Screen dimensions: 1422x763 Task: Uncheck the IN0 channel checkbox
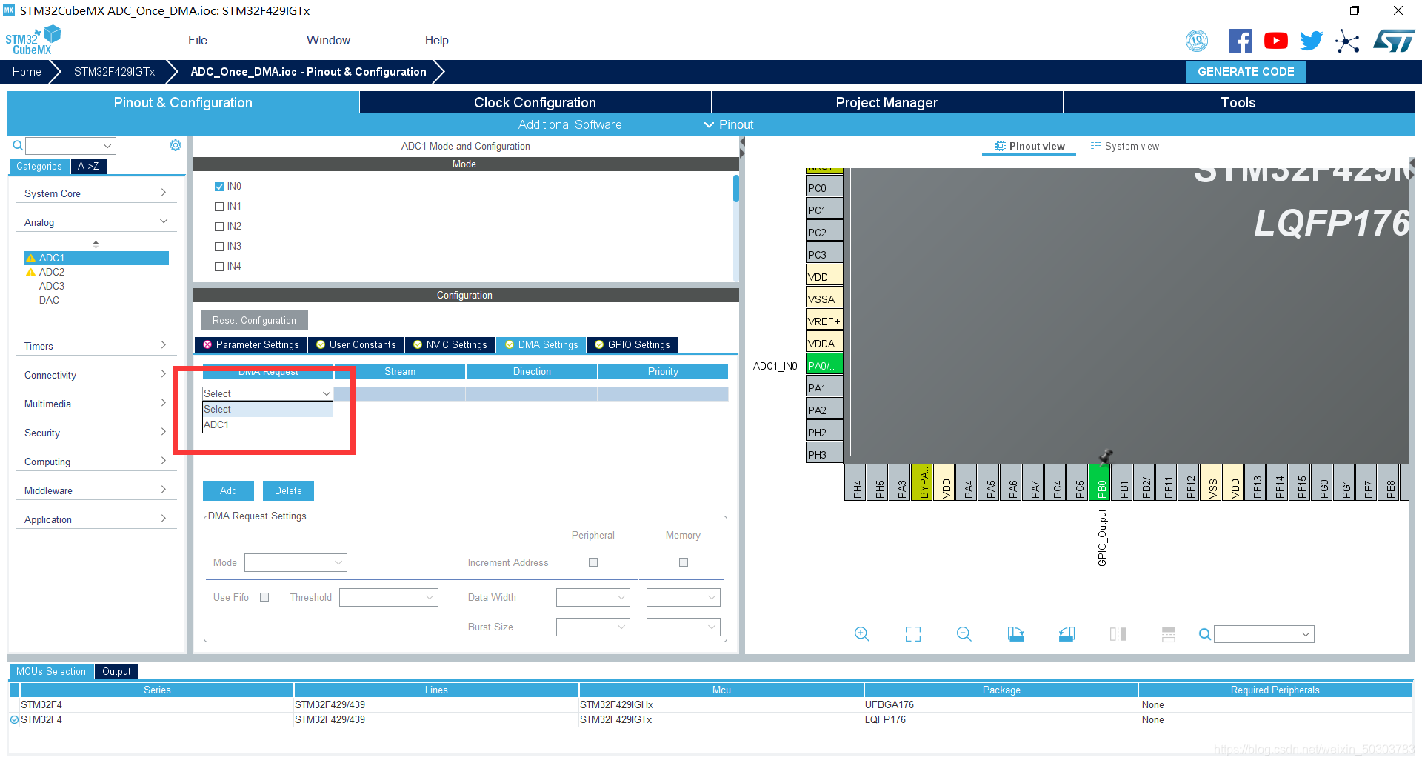click(x=219, y=187)
